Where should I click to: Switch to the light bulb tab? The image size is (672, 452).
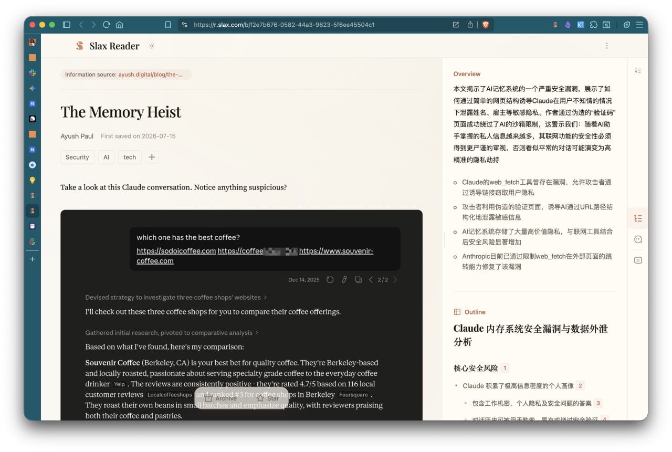33,180
